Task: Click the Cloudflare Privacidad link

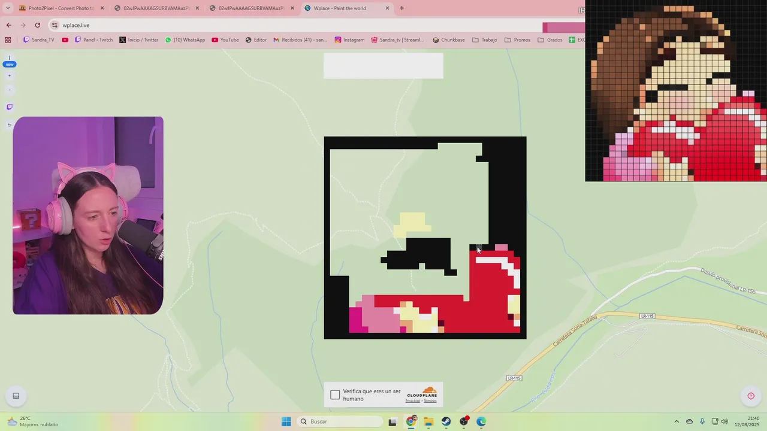Action: point(412,401)
